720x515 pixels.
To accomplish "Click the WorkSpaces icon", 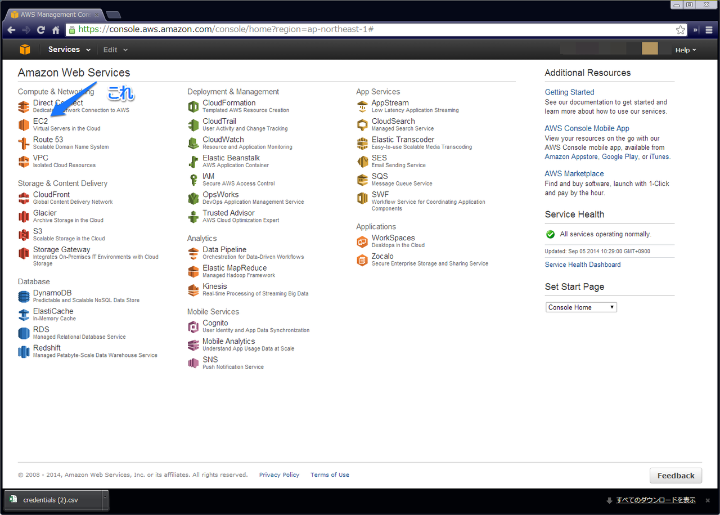I will (x=362, y=241).
